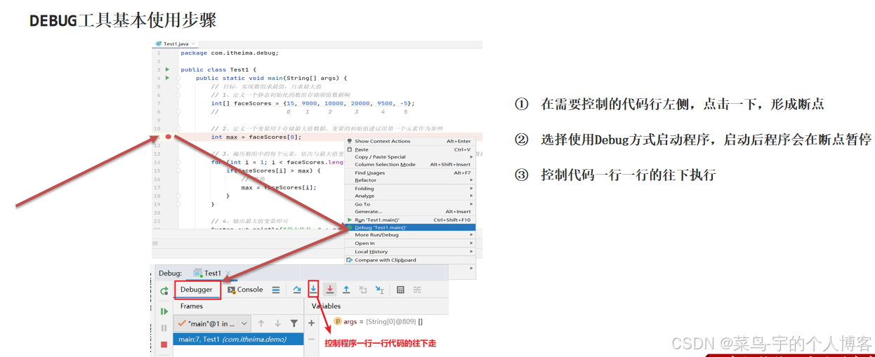Click the Variables panel header
This screenshot has height=357, width=875.
pyautogui.click(x=326, y=306)
